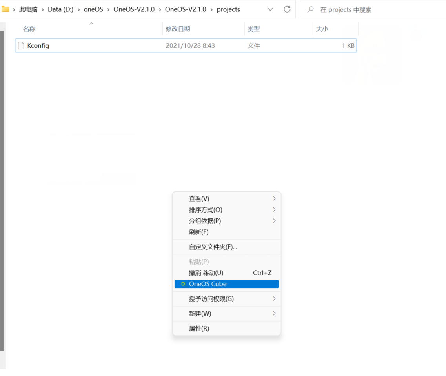Navigate to Data (D:) in the breadcrumb
The image size is (446, 376).
tap(60, 9)
